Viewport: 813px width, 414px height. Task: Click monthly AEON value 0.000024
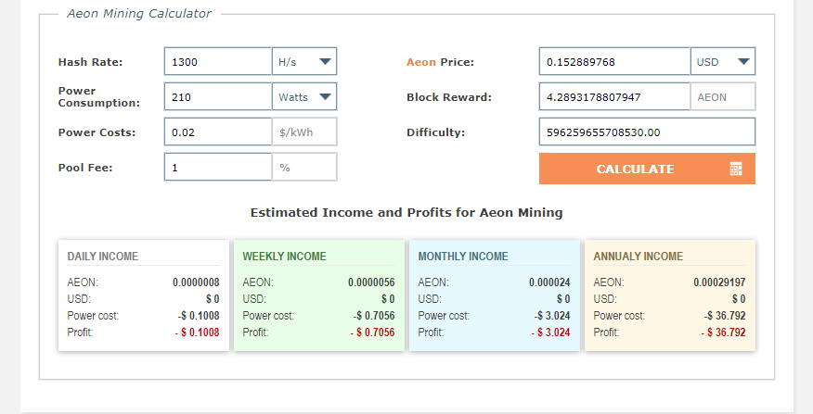point(549,282)
